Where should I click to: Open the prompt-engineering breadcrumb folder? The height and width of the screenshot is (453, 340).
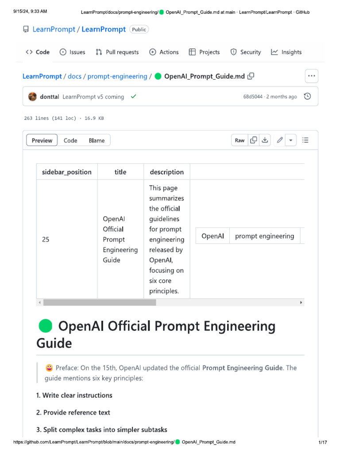(117, 76)
